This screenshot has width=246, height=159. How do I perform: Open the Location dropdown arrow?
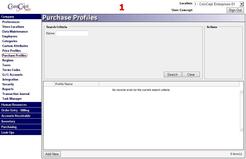pyautogui.click(x=241, y=4)
